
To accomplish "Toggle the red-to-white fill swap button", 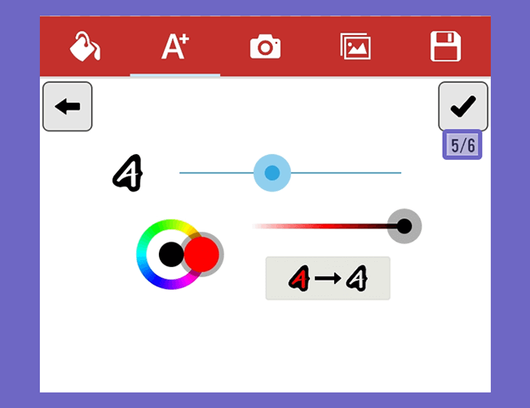I will click(x=328, y=278).
